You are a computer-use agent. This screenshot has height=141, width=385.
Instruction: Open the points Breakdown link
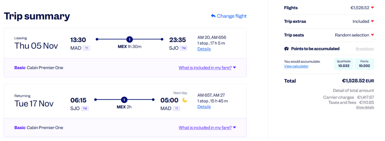pyautogui.click(x=365, y=49)
